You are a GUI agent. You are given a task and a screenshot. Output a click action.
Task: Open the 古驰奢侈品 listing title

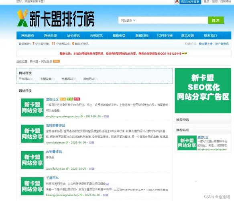[x=54, y=152]
